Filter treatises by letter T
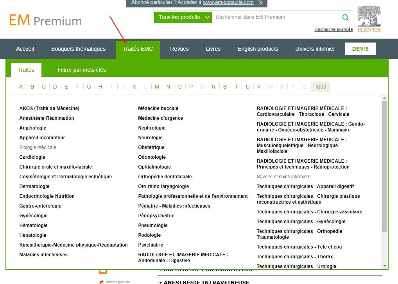Image resolution: width=398 pixels, height=284 pixels. (x=236, y=87)
